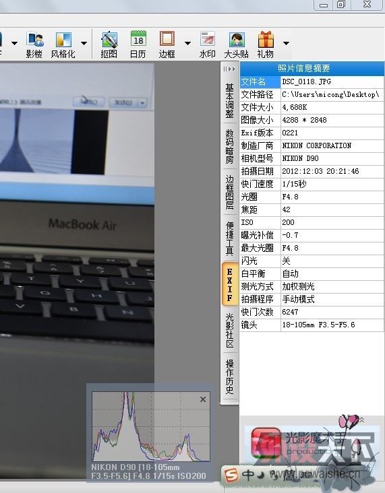Collapse the side panel with the arrow handle
Viewport: 385px width, 493px height.
(x=229, y=69)
